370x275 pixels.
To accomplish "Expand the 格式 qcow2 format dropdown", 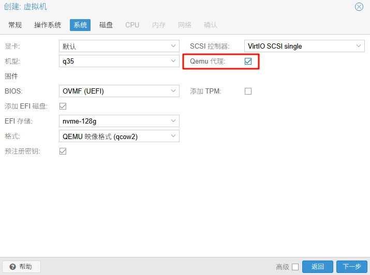I will click(x=173, y=136).
